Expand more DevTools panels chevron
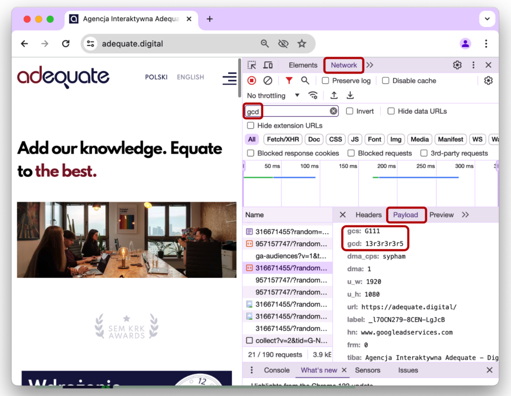 (x=370, y=65)
